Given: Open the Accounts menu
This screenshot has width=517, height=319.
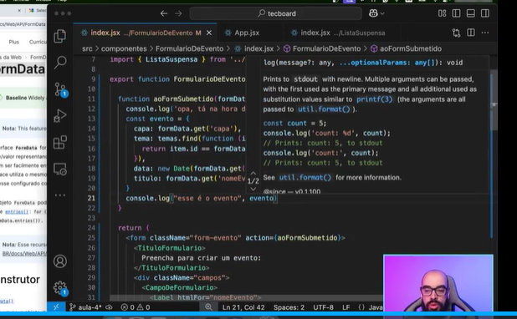Looking at the screenshot, I should point(60,261).
